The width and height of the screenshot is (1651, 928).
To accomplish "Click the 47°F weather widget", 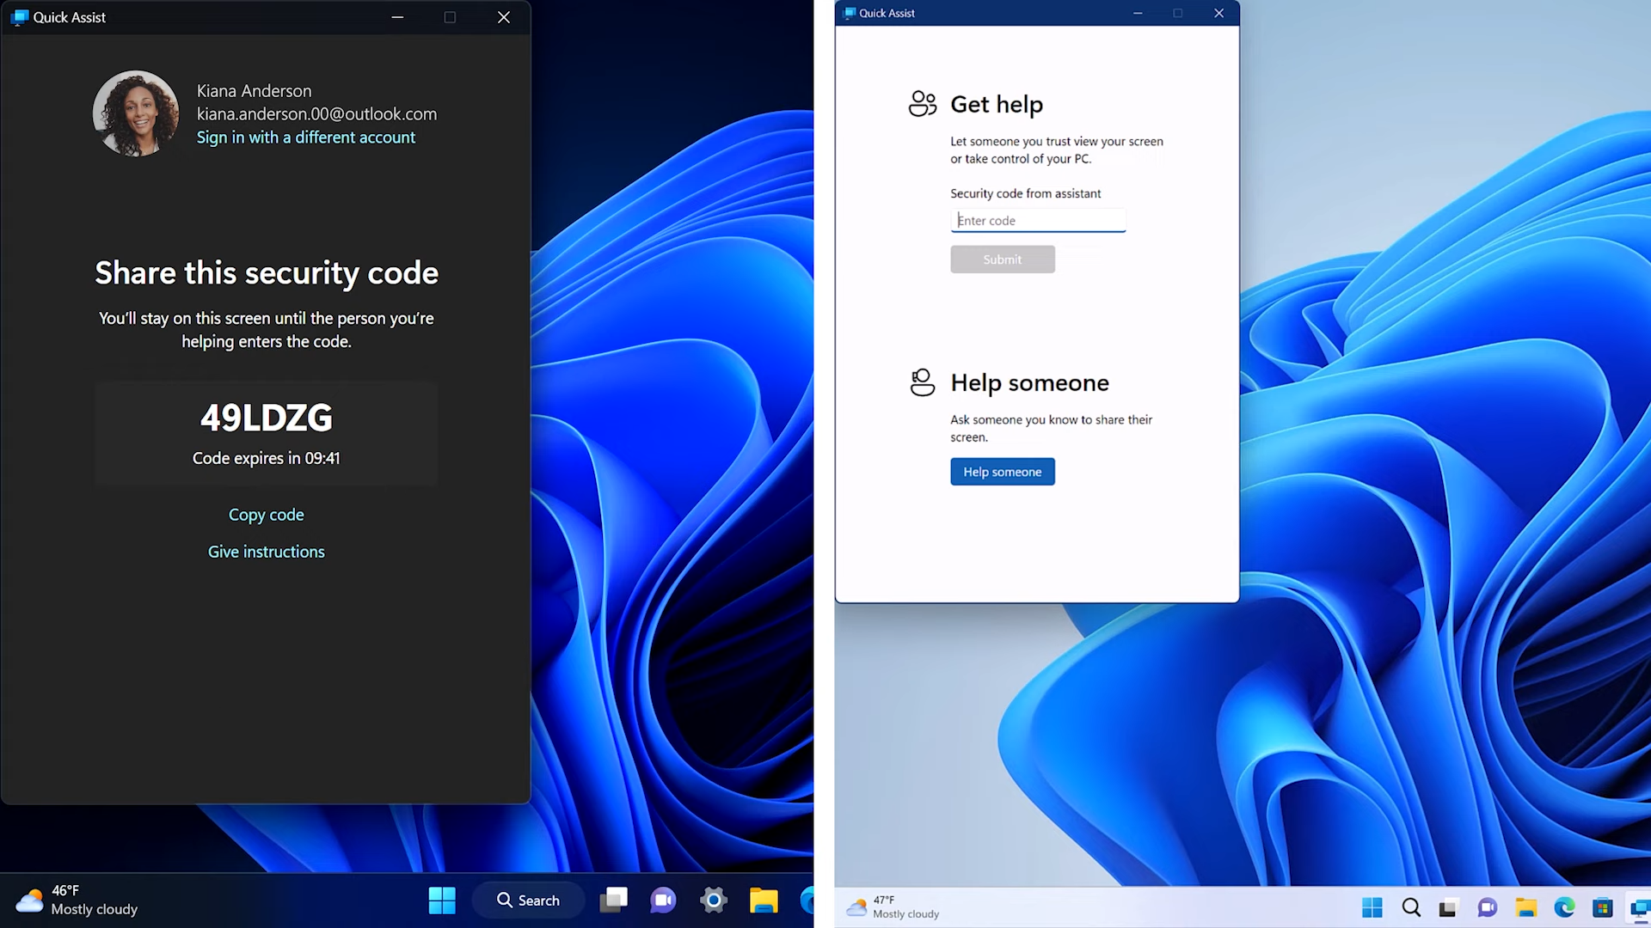I will [x=894, y=907].
